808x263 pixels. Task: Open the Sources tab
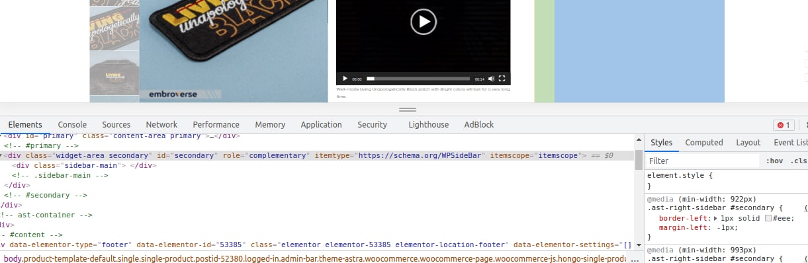coord(116,124)
